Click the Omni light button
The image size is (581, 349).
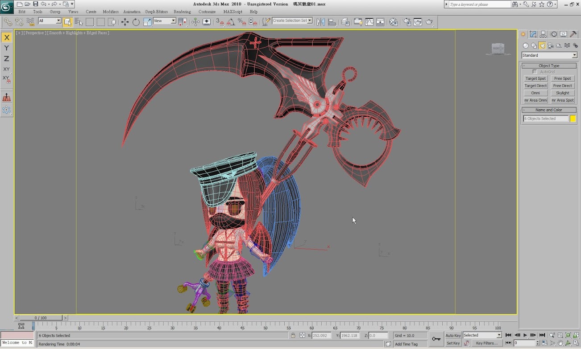[x=535, y=93]
